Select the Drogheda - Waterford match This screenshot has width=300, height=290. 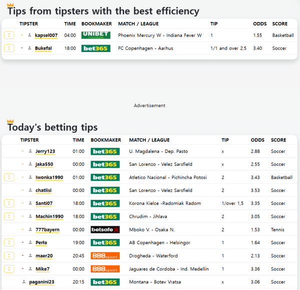click(x=152, y=256)
